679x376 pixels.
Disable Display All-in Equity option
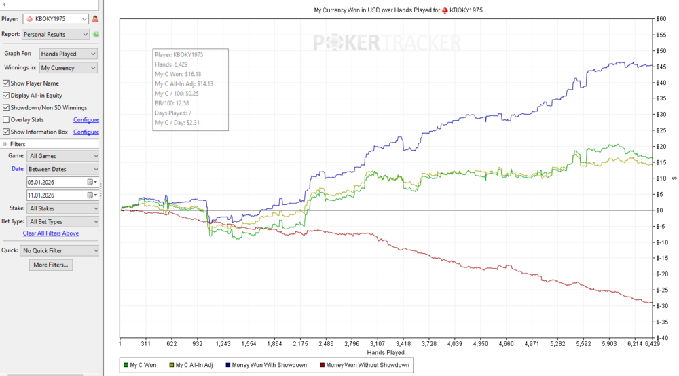pos(6,96)
